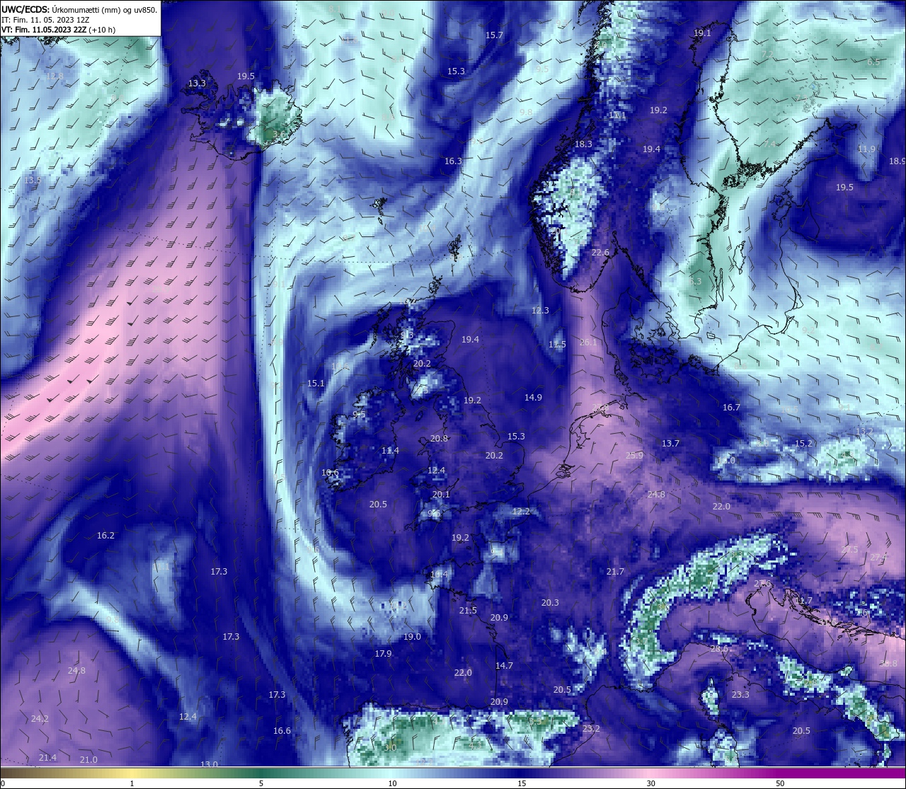This screenshot has width=906, height=789.
Task: Click the map value 19.1
Action: pos(702,33)
